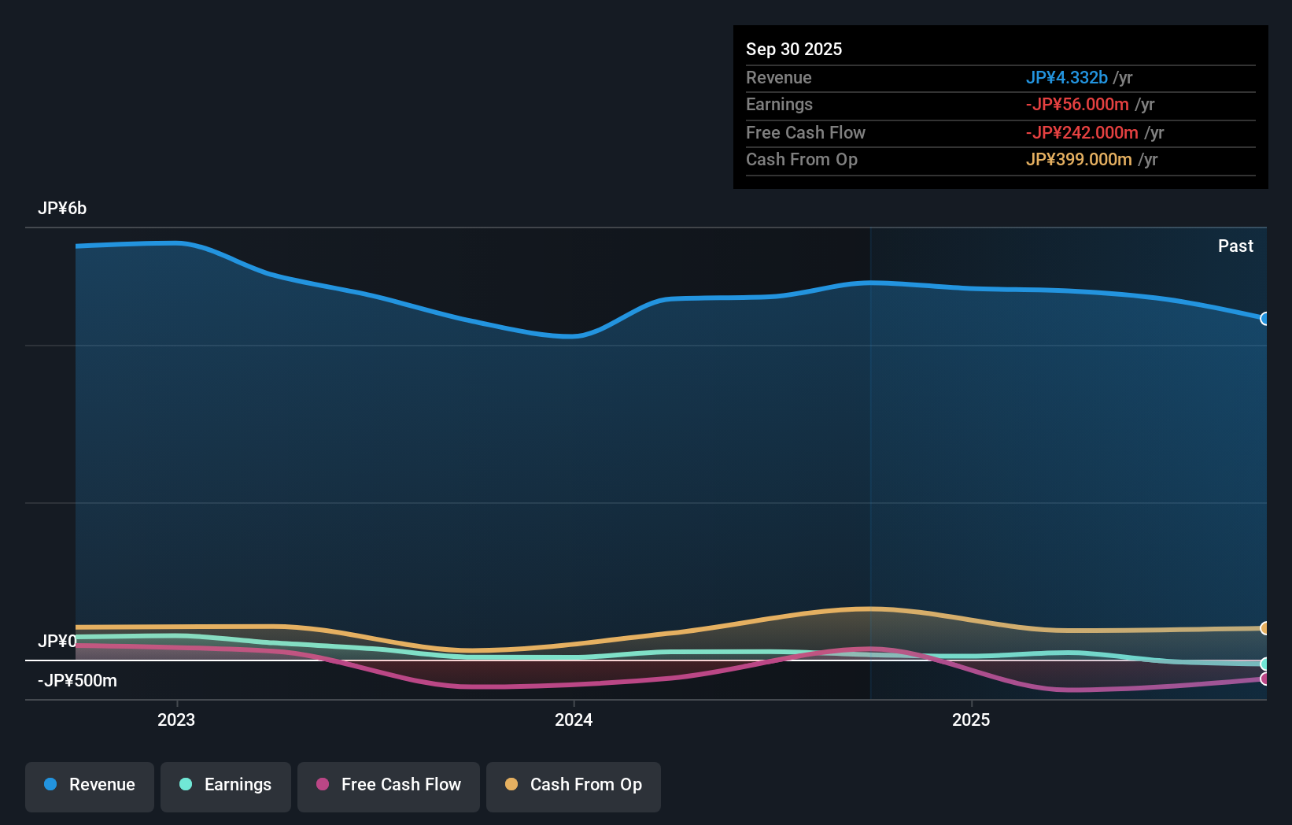Click the JP¥6b axis label
This screenshot has height=825, width=1292.
63,209
